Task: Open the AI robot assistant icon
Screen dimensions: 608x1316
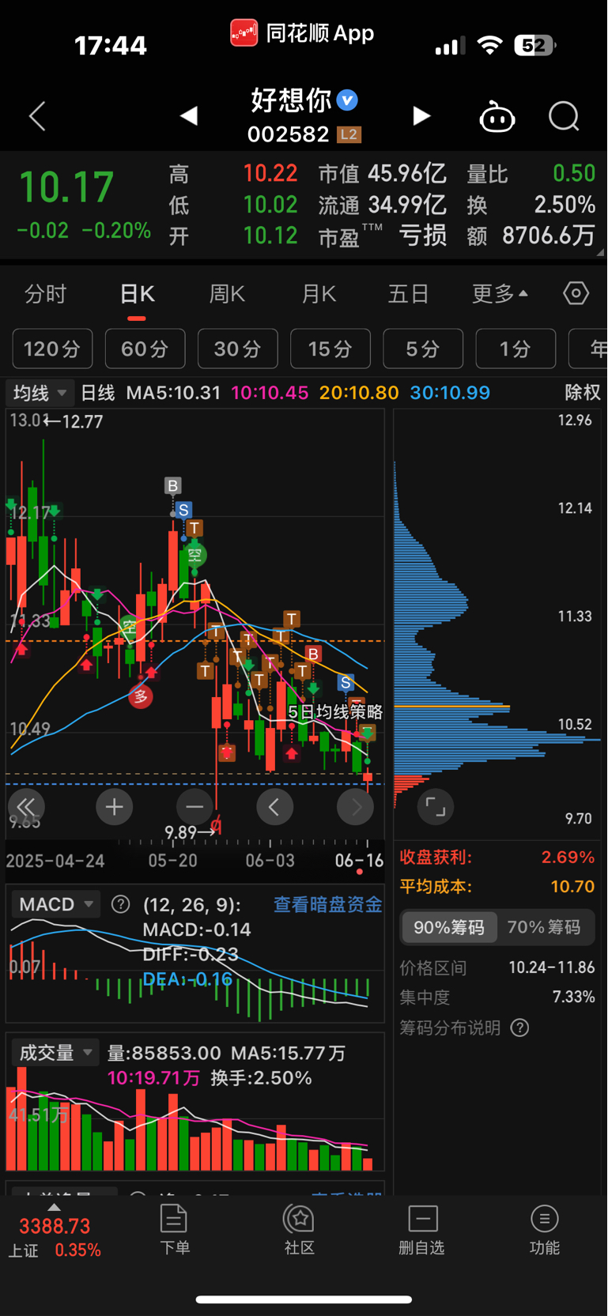Action: (497, 116)
